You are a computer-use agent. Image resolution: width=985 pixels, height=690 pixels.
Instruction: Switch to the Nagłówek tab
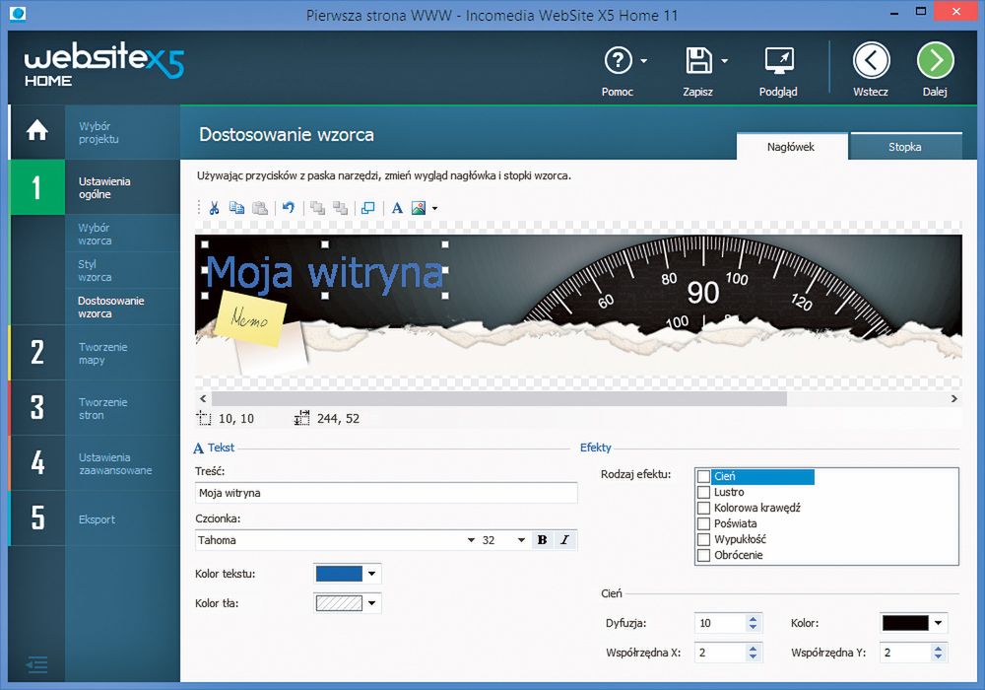791,147
